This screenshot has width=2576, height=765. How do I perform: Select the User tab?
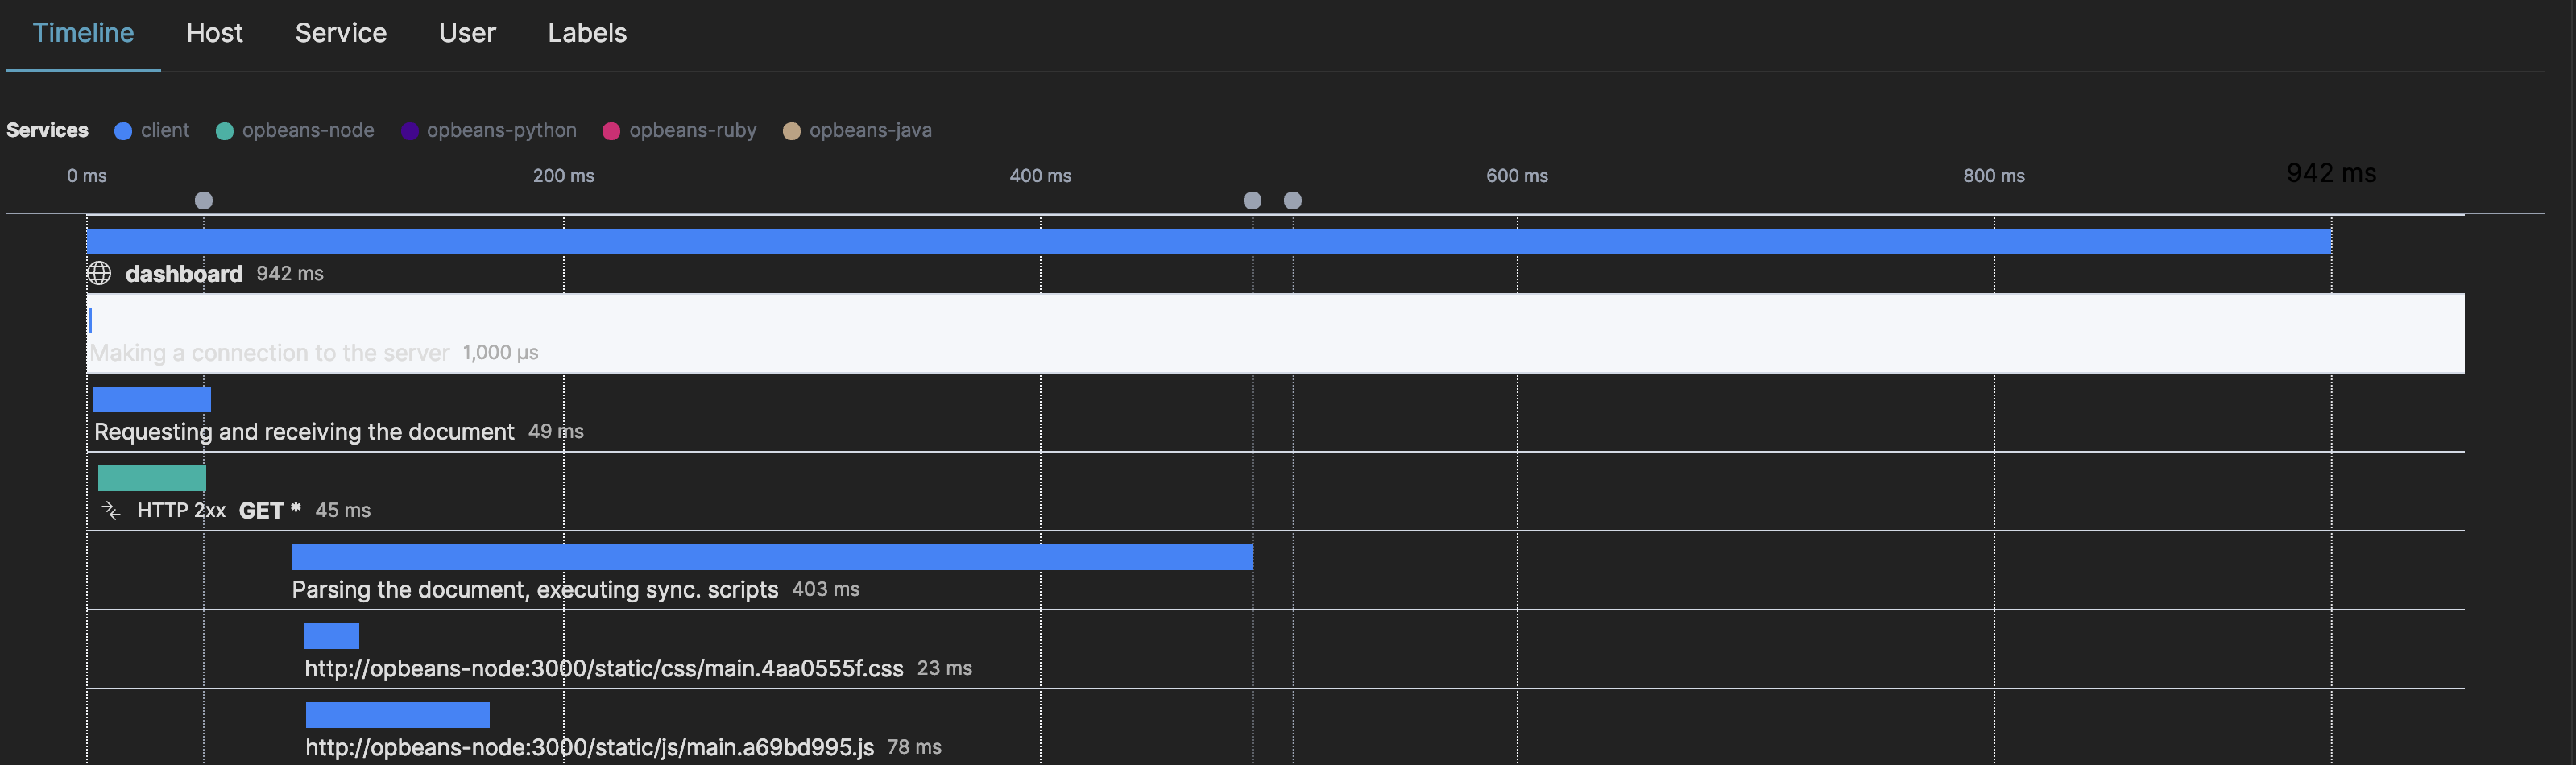tap(467, 33)
